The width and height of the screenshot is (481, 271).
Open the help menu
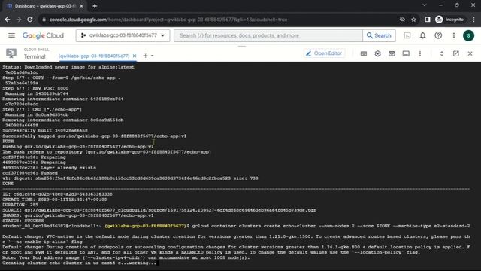[438, 35]
